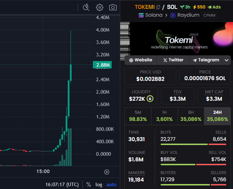Screen dimensions: 233x189
Task: Open the chart time zone settings icon
Action: pos(107,172)
